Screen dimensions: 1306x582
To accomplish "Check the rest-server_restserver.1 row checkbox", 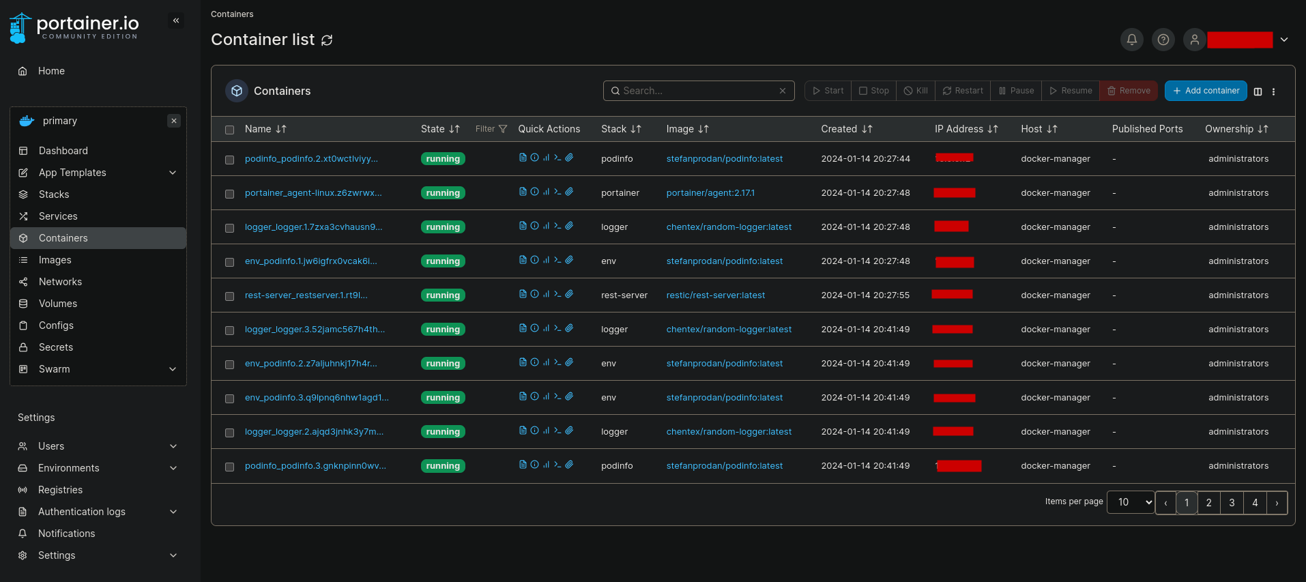I will click(x=229, y=296).
